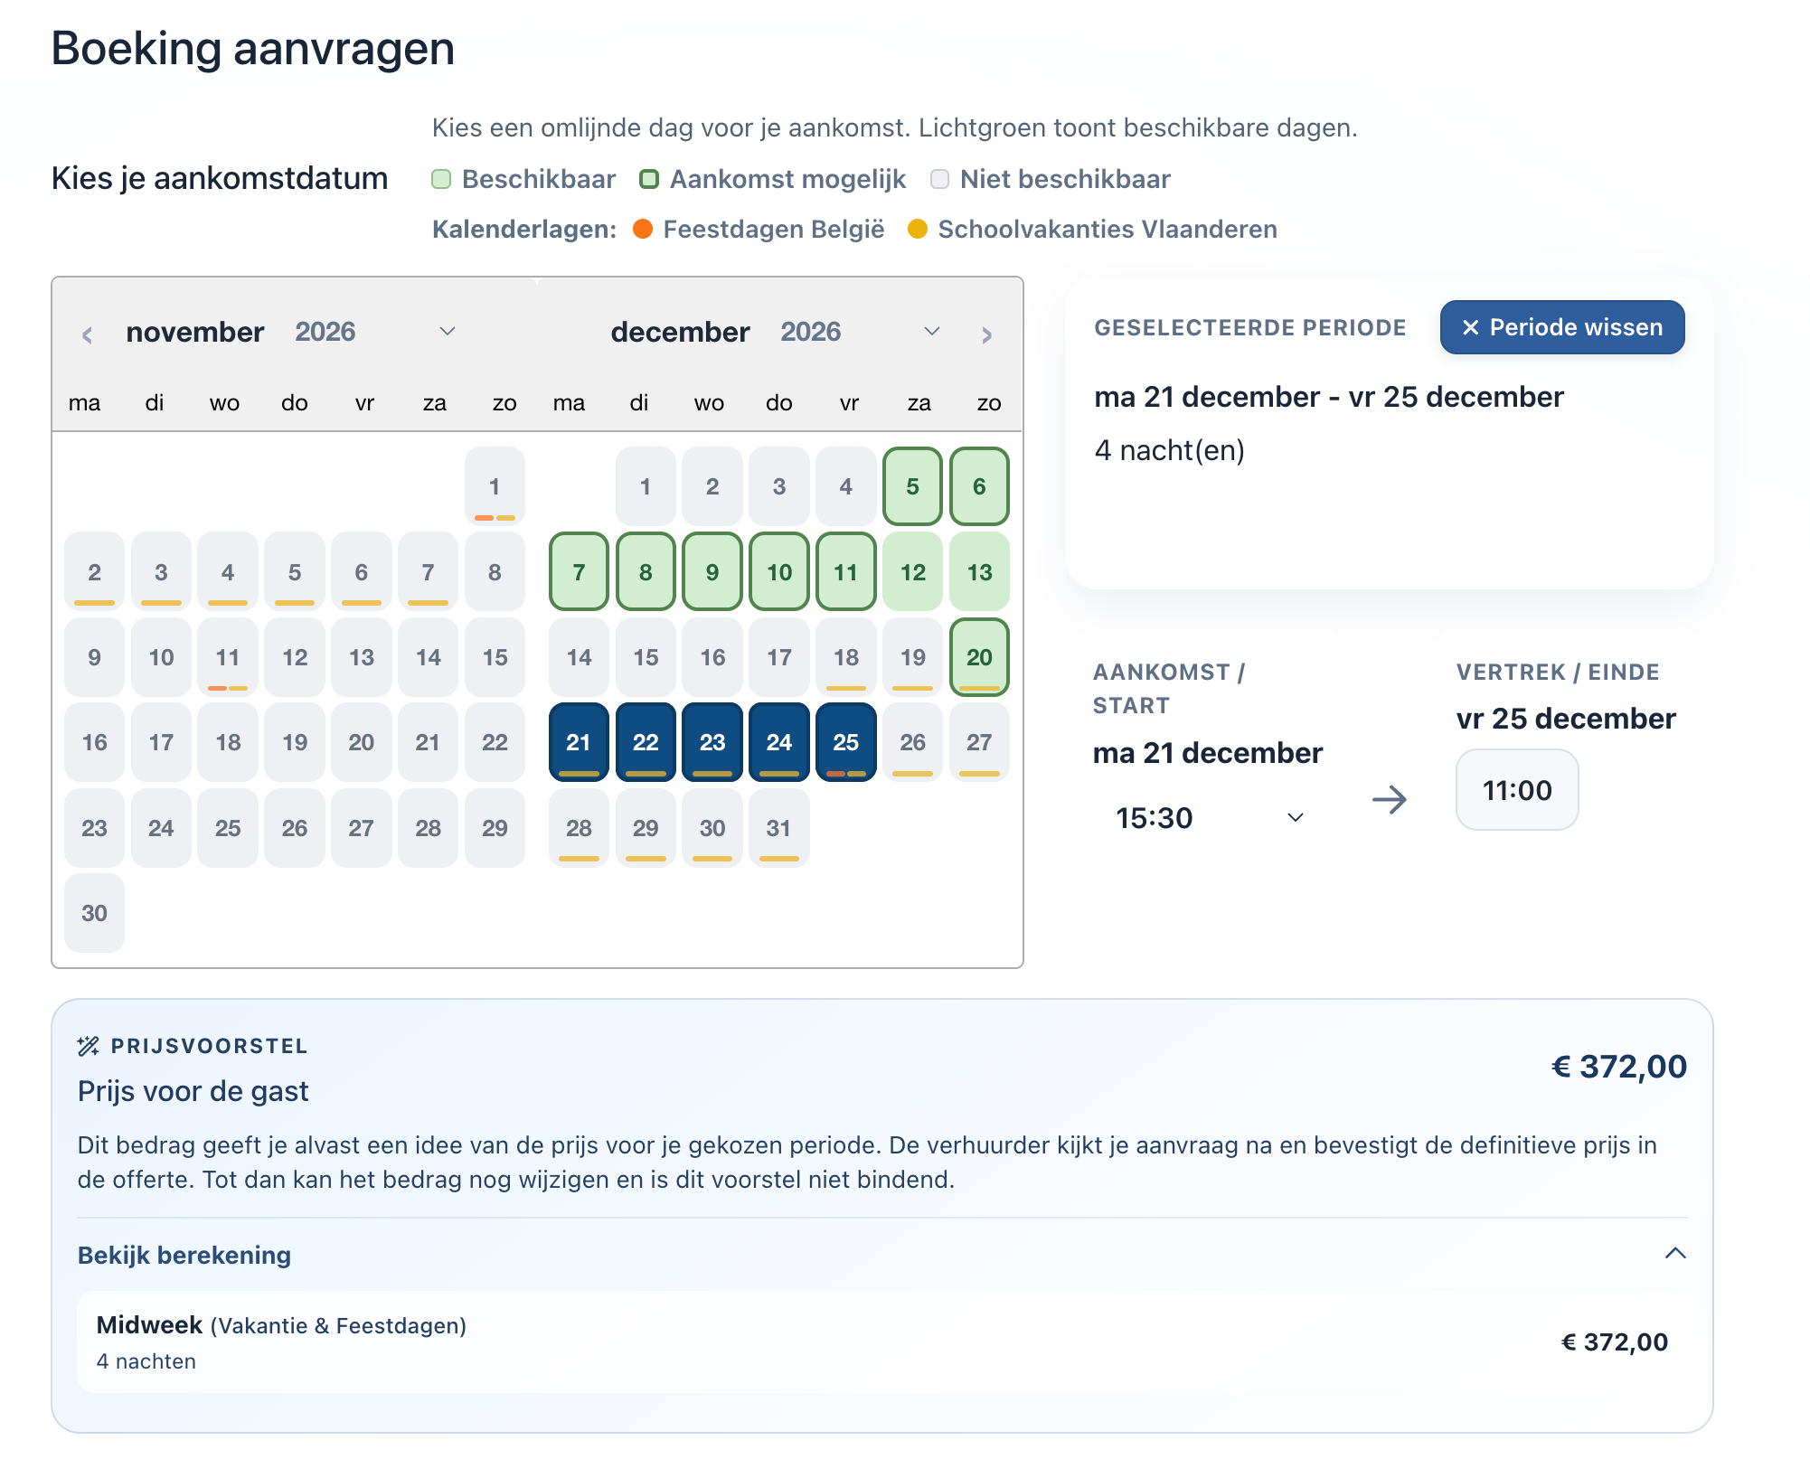Select December 20 as arrival date

tap(979, 657)
